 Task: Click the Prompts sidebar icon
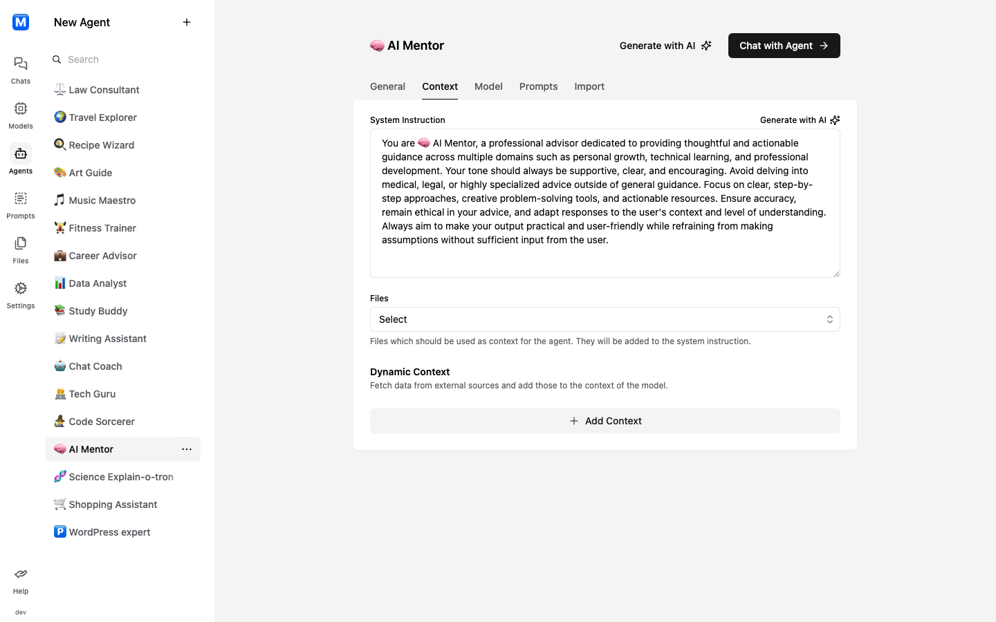coord(20,200)
